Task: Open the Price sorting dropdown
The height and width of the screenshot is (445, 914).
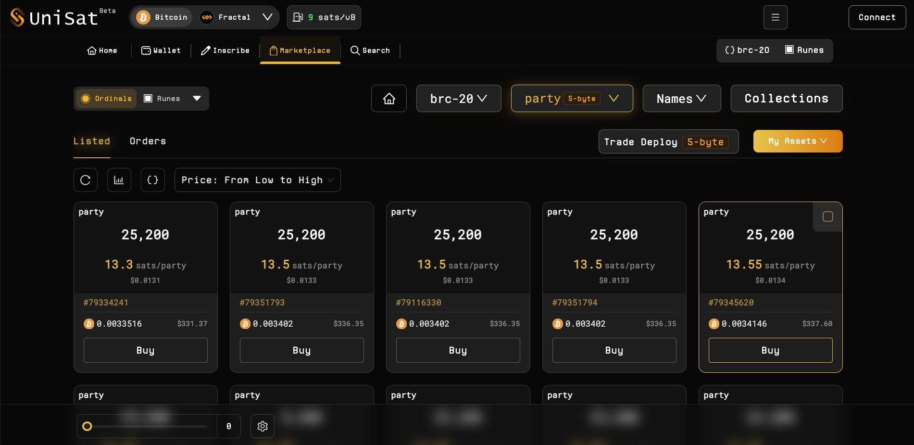Action: (257, 180)
